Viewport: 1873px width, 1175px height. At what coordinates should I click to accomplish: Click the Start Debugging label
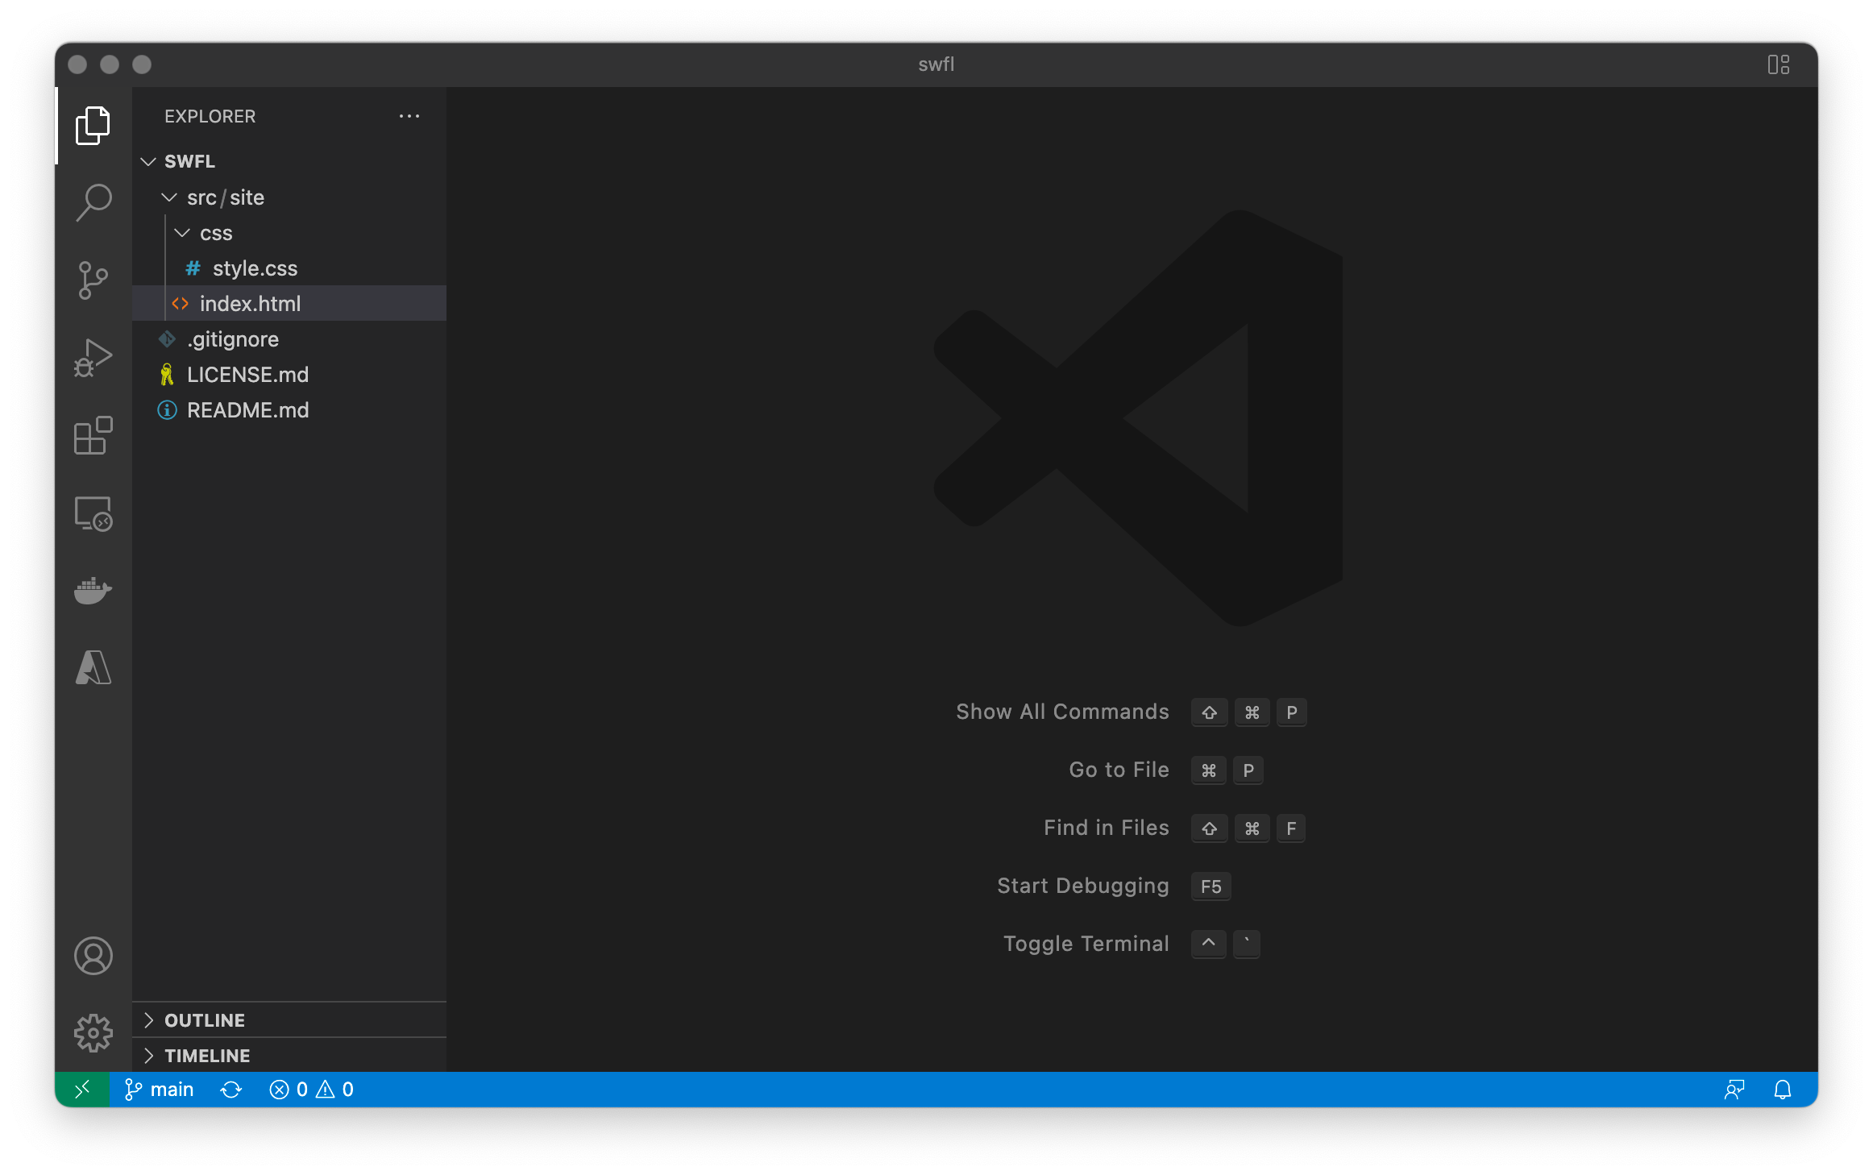tap(1083, 886)
